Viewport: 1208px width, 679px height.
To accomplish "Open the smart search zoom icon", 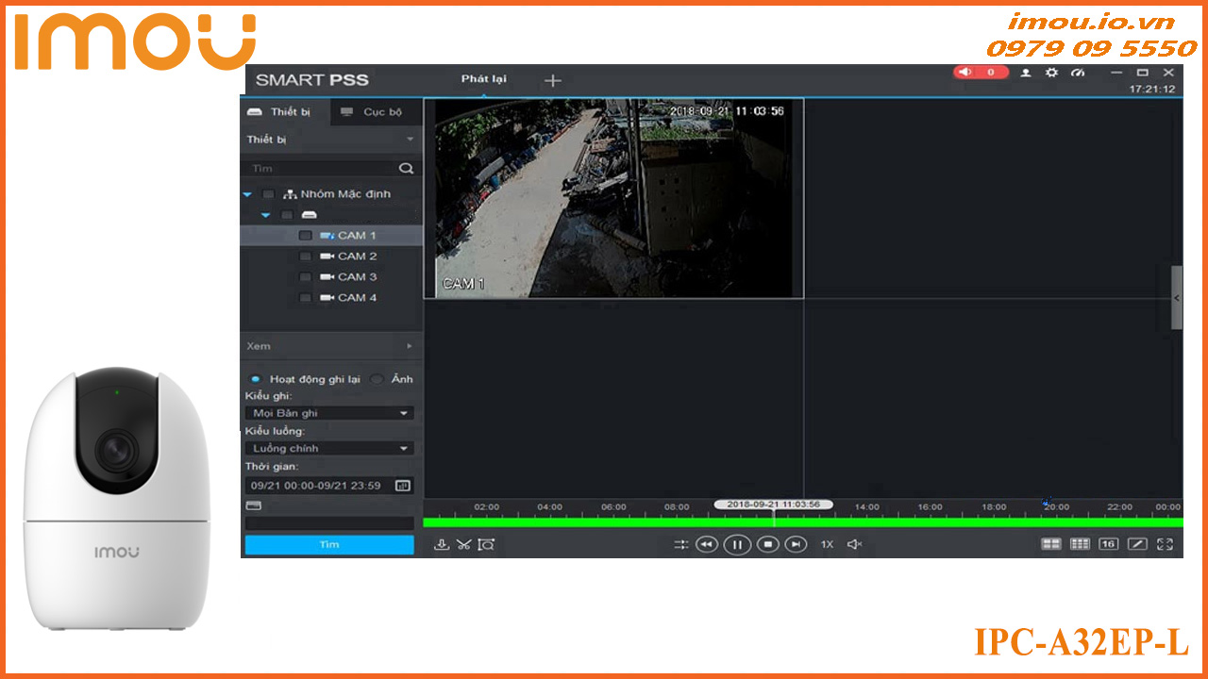I will 488,545.
